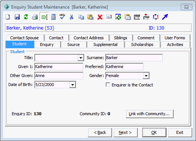Delete with the red X icon
The height and width of the screenshot is (141, 196).
click(100, 17)
